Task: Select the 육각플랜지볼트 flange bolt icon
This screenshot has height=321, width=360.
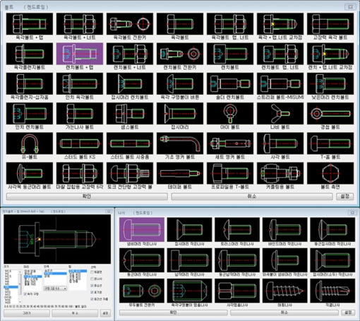Action: [30, 54]
